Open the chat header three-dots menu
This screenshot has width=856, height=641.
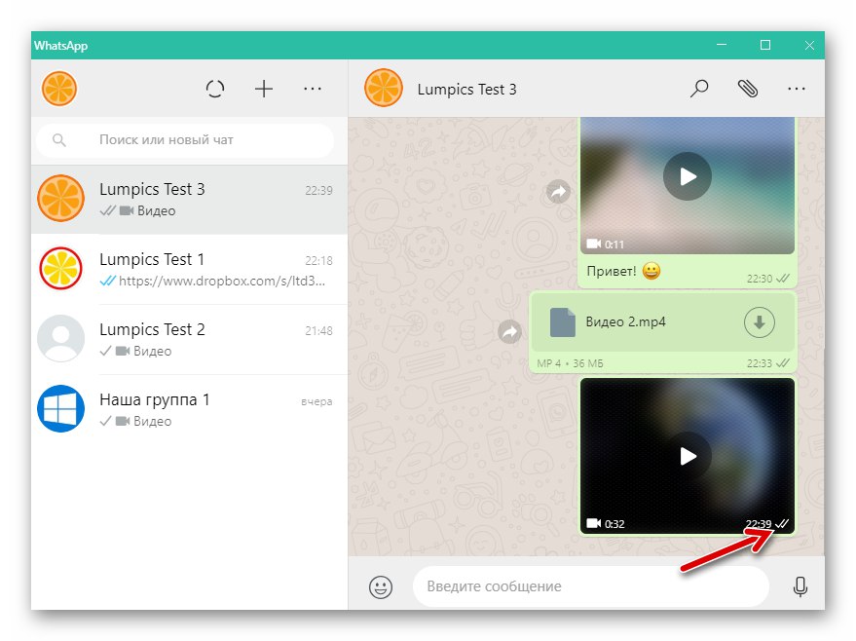797,89
